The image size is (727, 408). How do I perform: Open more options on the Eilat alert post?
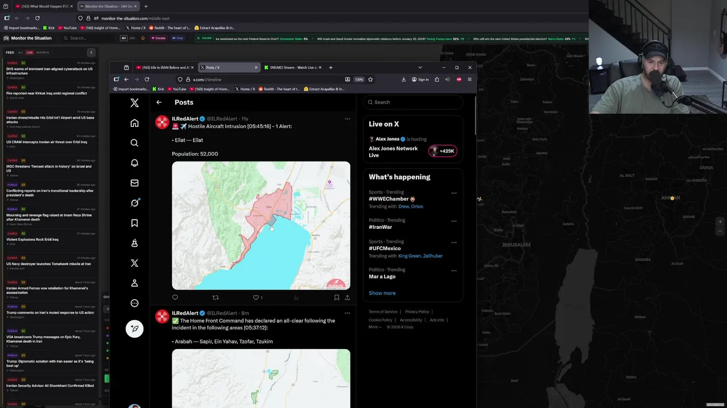pyautogui.click(x=347, y=119)
